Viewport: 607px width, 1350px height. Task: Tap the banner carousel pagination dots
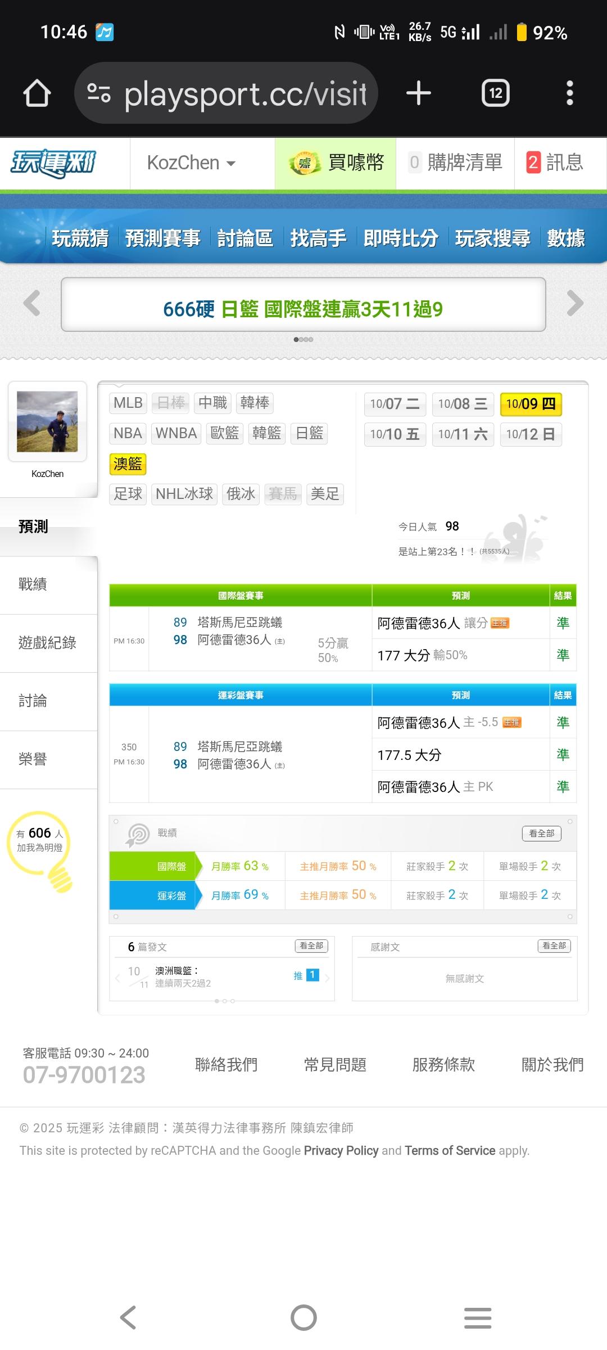tap(303, 340)
